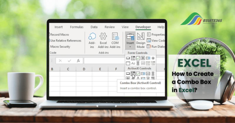
Task: Choose the Form Controls Scroll Bar icon
Action: coord(138,63)
